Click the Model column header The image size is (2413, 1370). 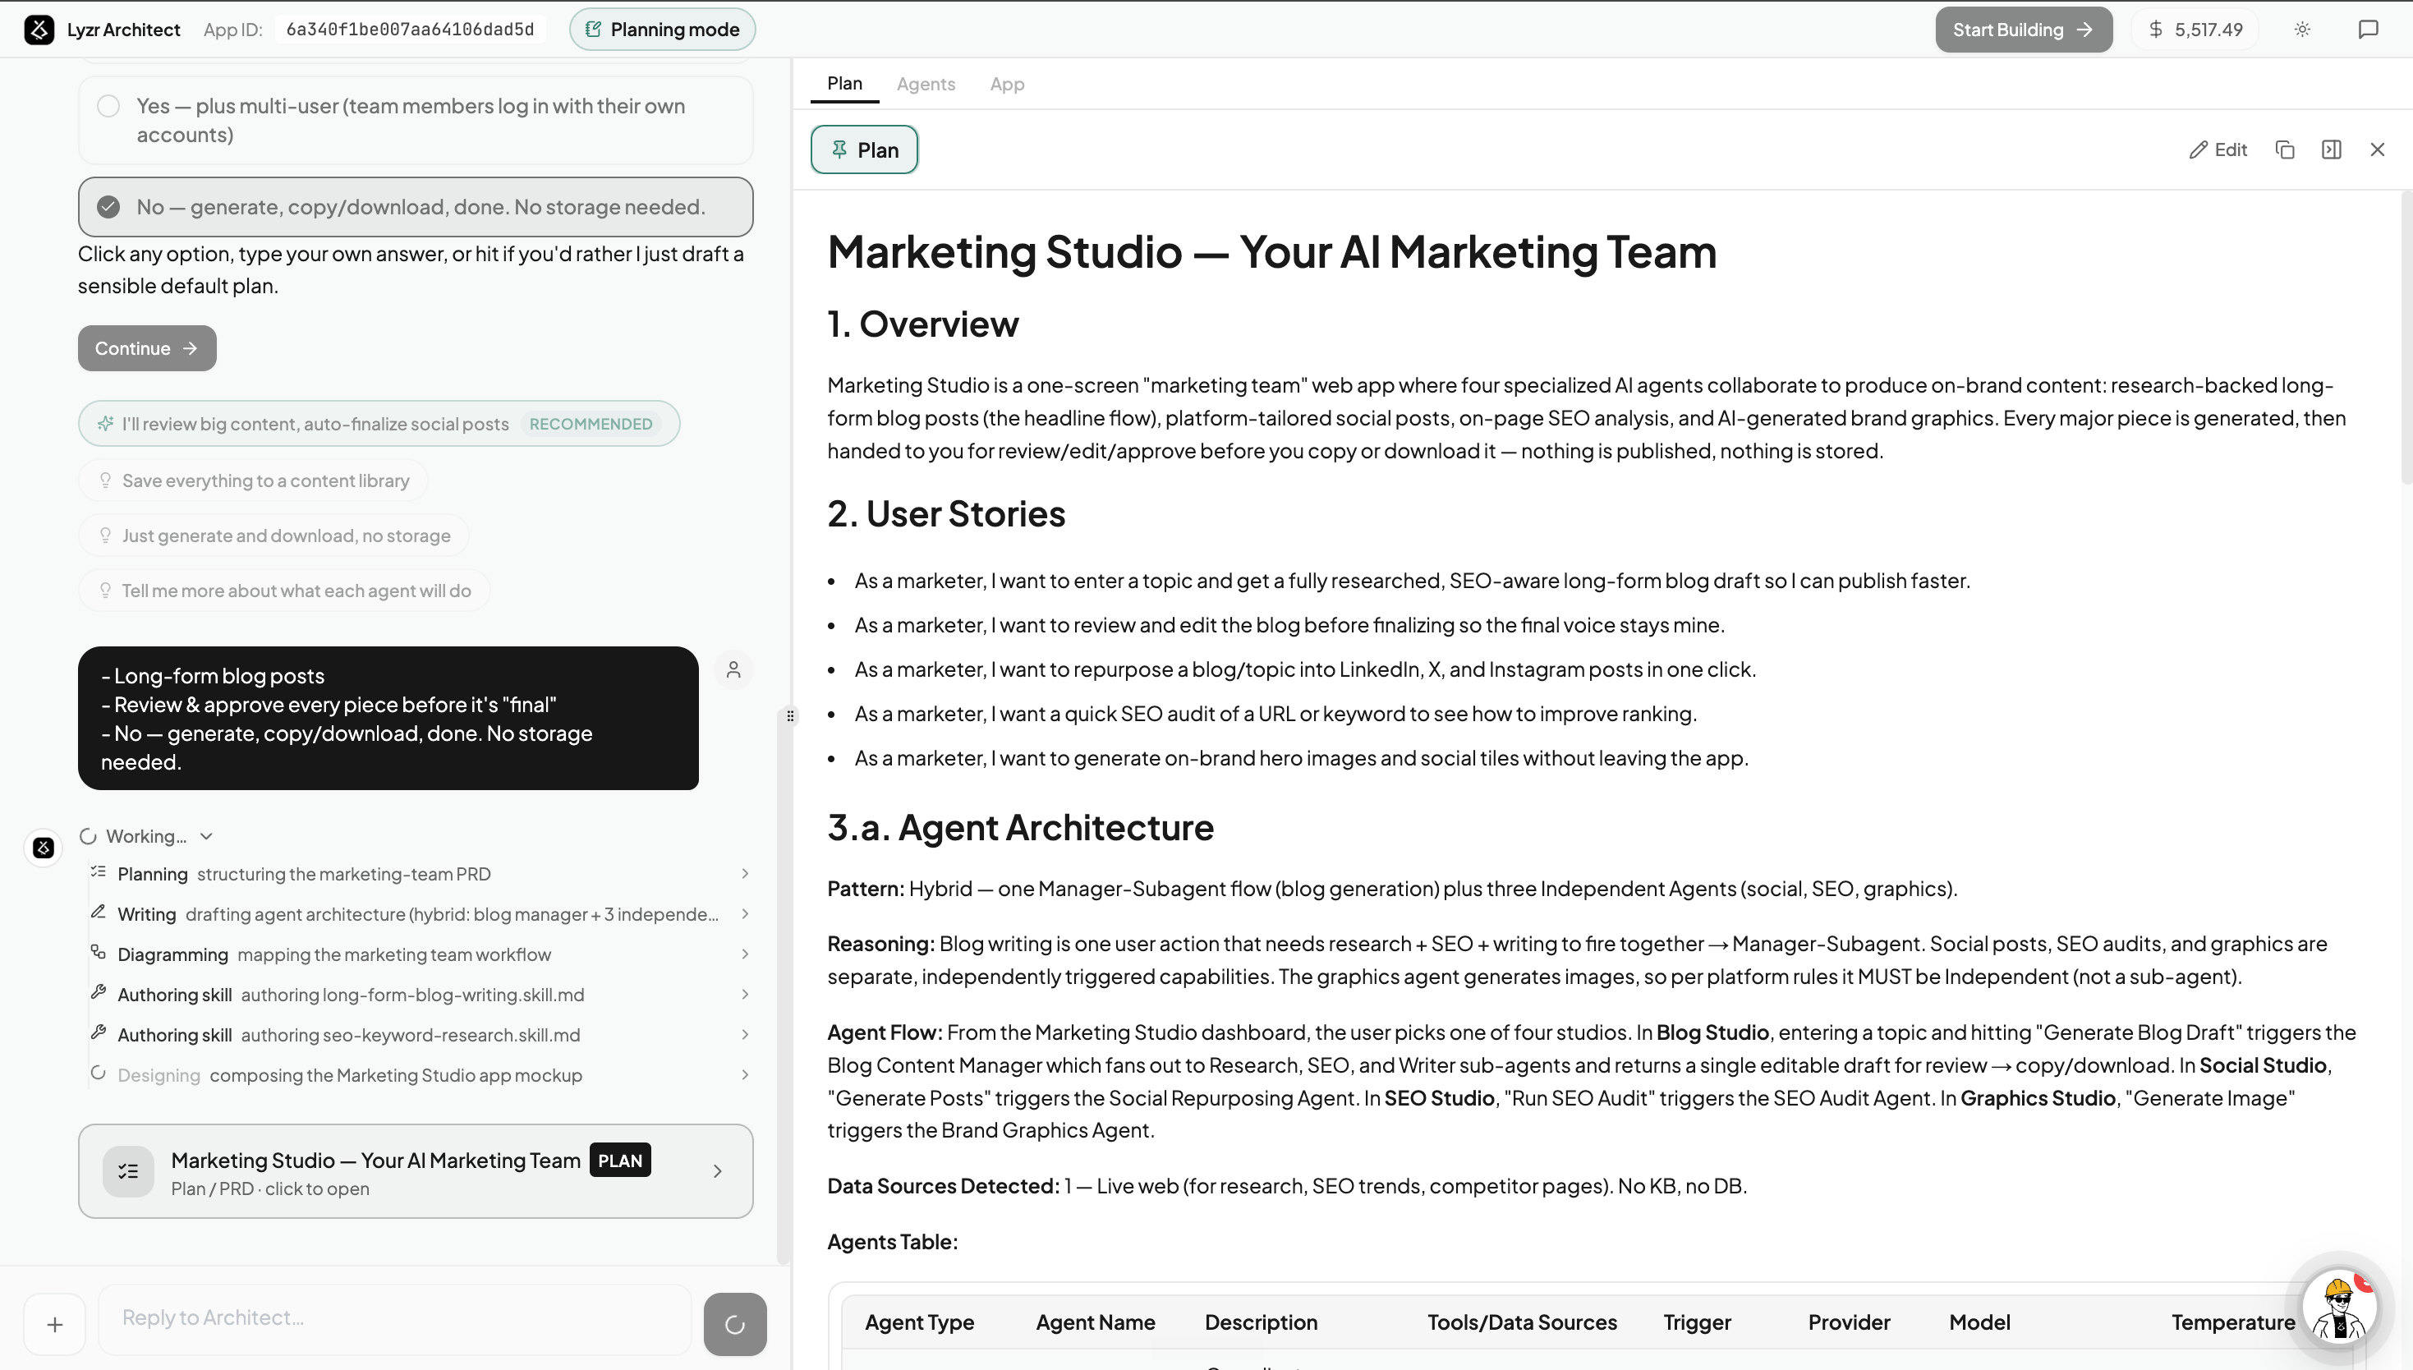click(x=1979, y=1322)
